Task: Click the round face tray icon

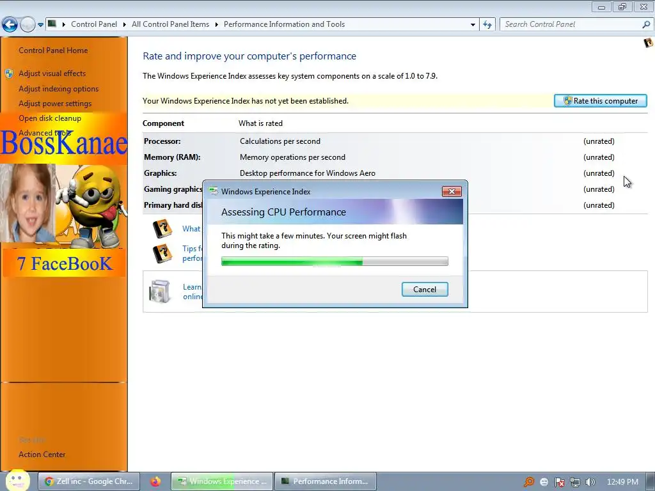Action: pos(544,482)
